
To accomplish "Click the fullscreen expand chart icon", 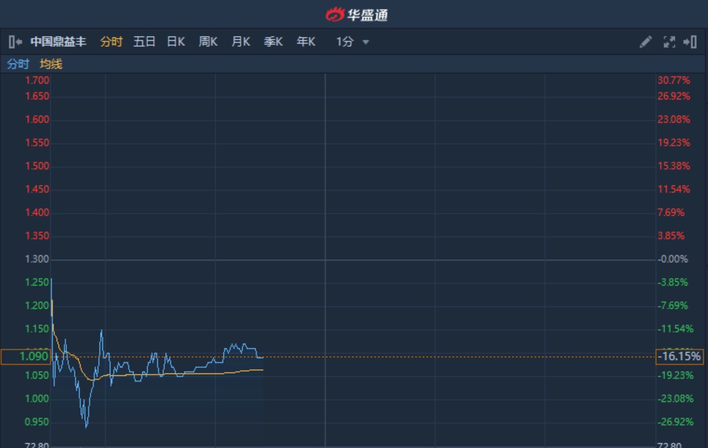I will point(669,42).
